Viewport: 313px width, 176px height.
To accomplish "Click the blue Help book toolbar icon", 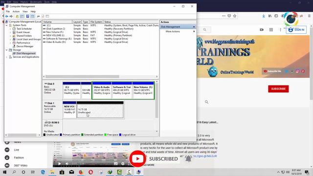I will 27,16.
